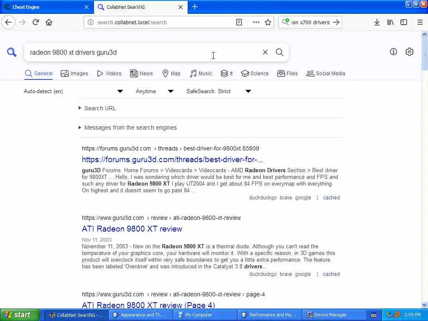Open forums.guru3d.com best-driver thread result

tap(172, 159)
